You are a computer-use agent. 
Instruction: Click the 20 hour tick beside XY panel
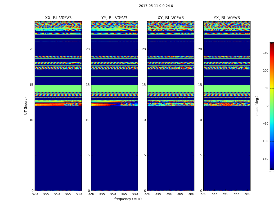pyautogui.click(x=144, y=49)
